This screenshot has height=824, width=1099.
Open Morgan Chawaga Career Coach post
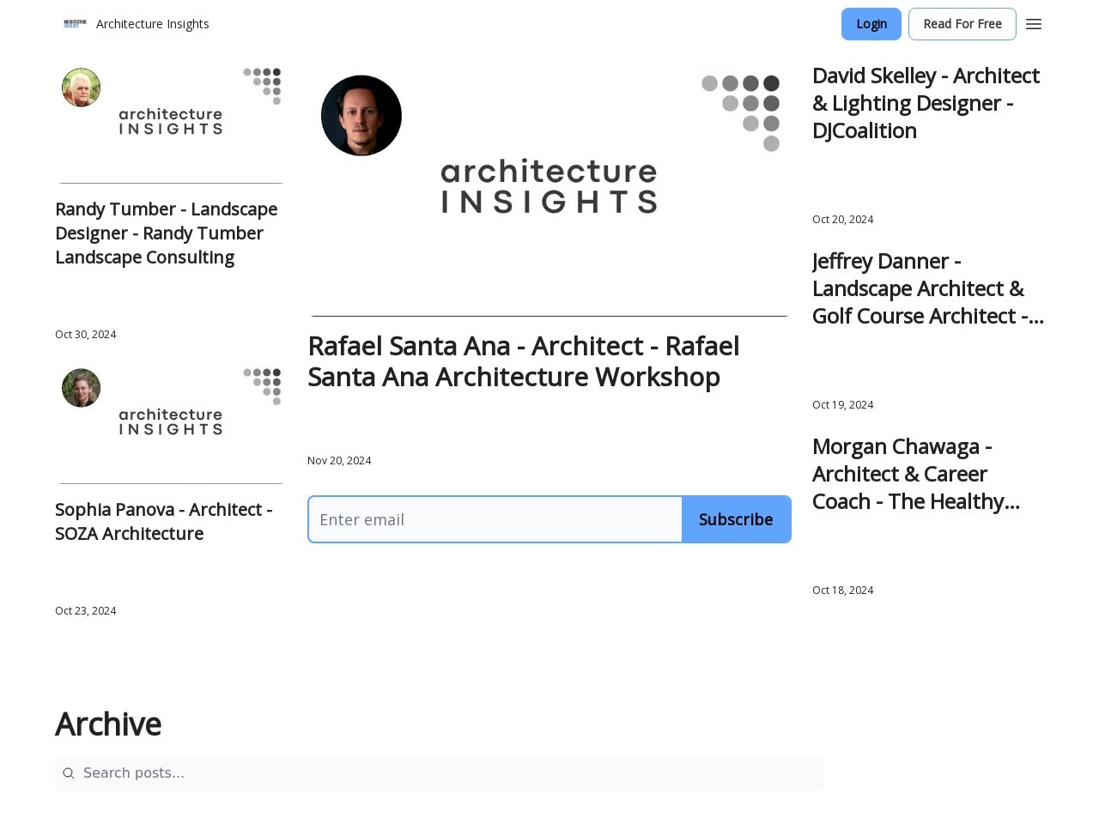[x=916, y=474]
